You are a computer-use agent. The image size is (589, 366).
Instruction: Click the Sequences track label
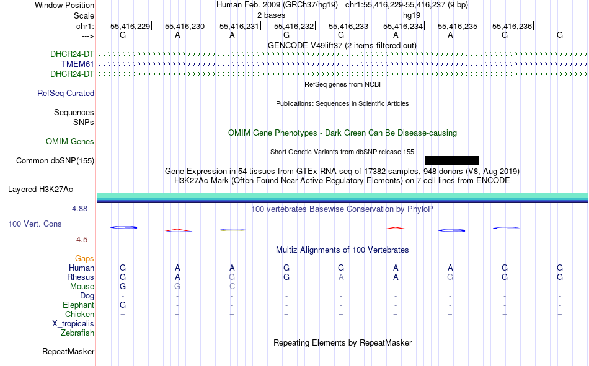click(x=74, y=112)
